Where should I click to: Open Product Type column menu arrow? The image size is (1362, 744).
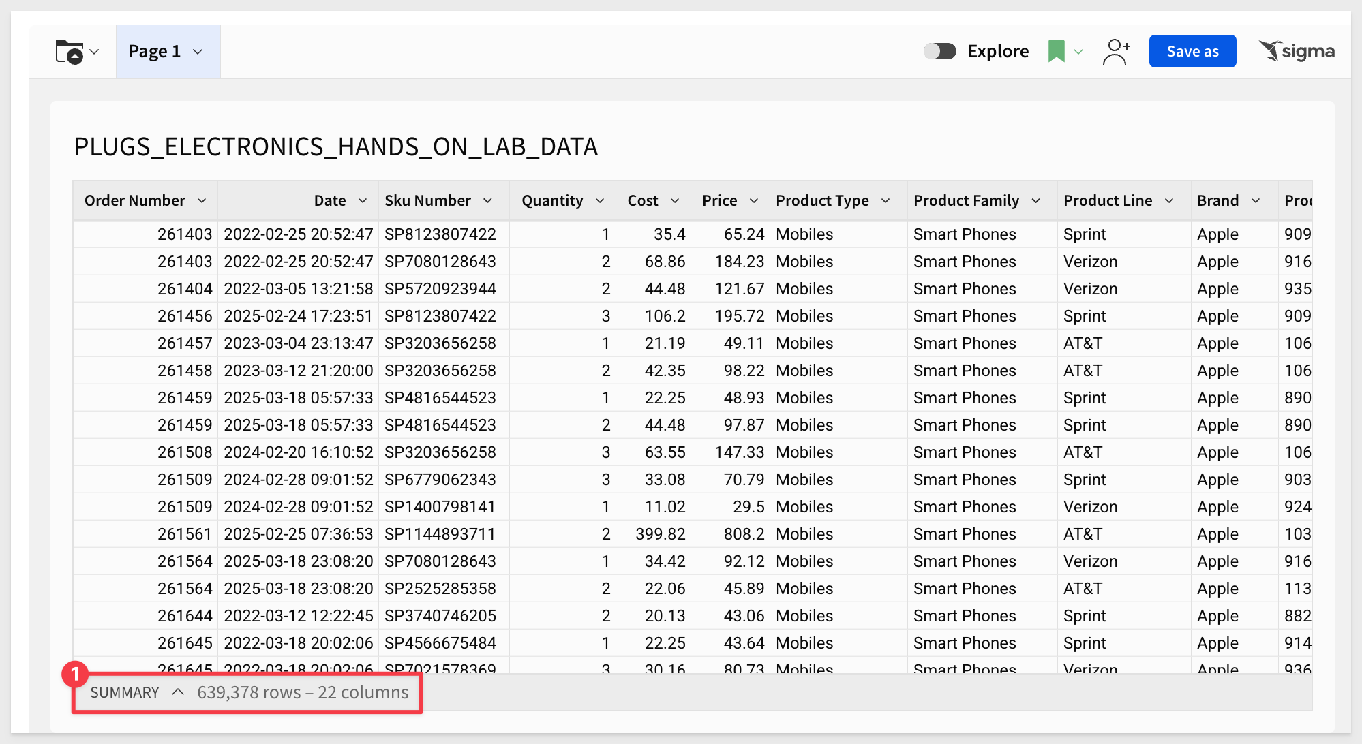[886, 200]
